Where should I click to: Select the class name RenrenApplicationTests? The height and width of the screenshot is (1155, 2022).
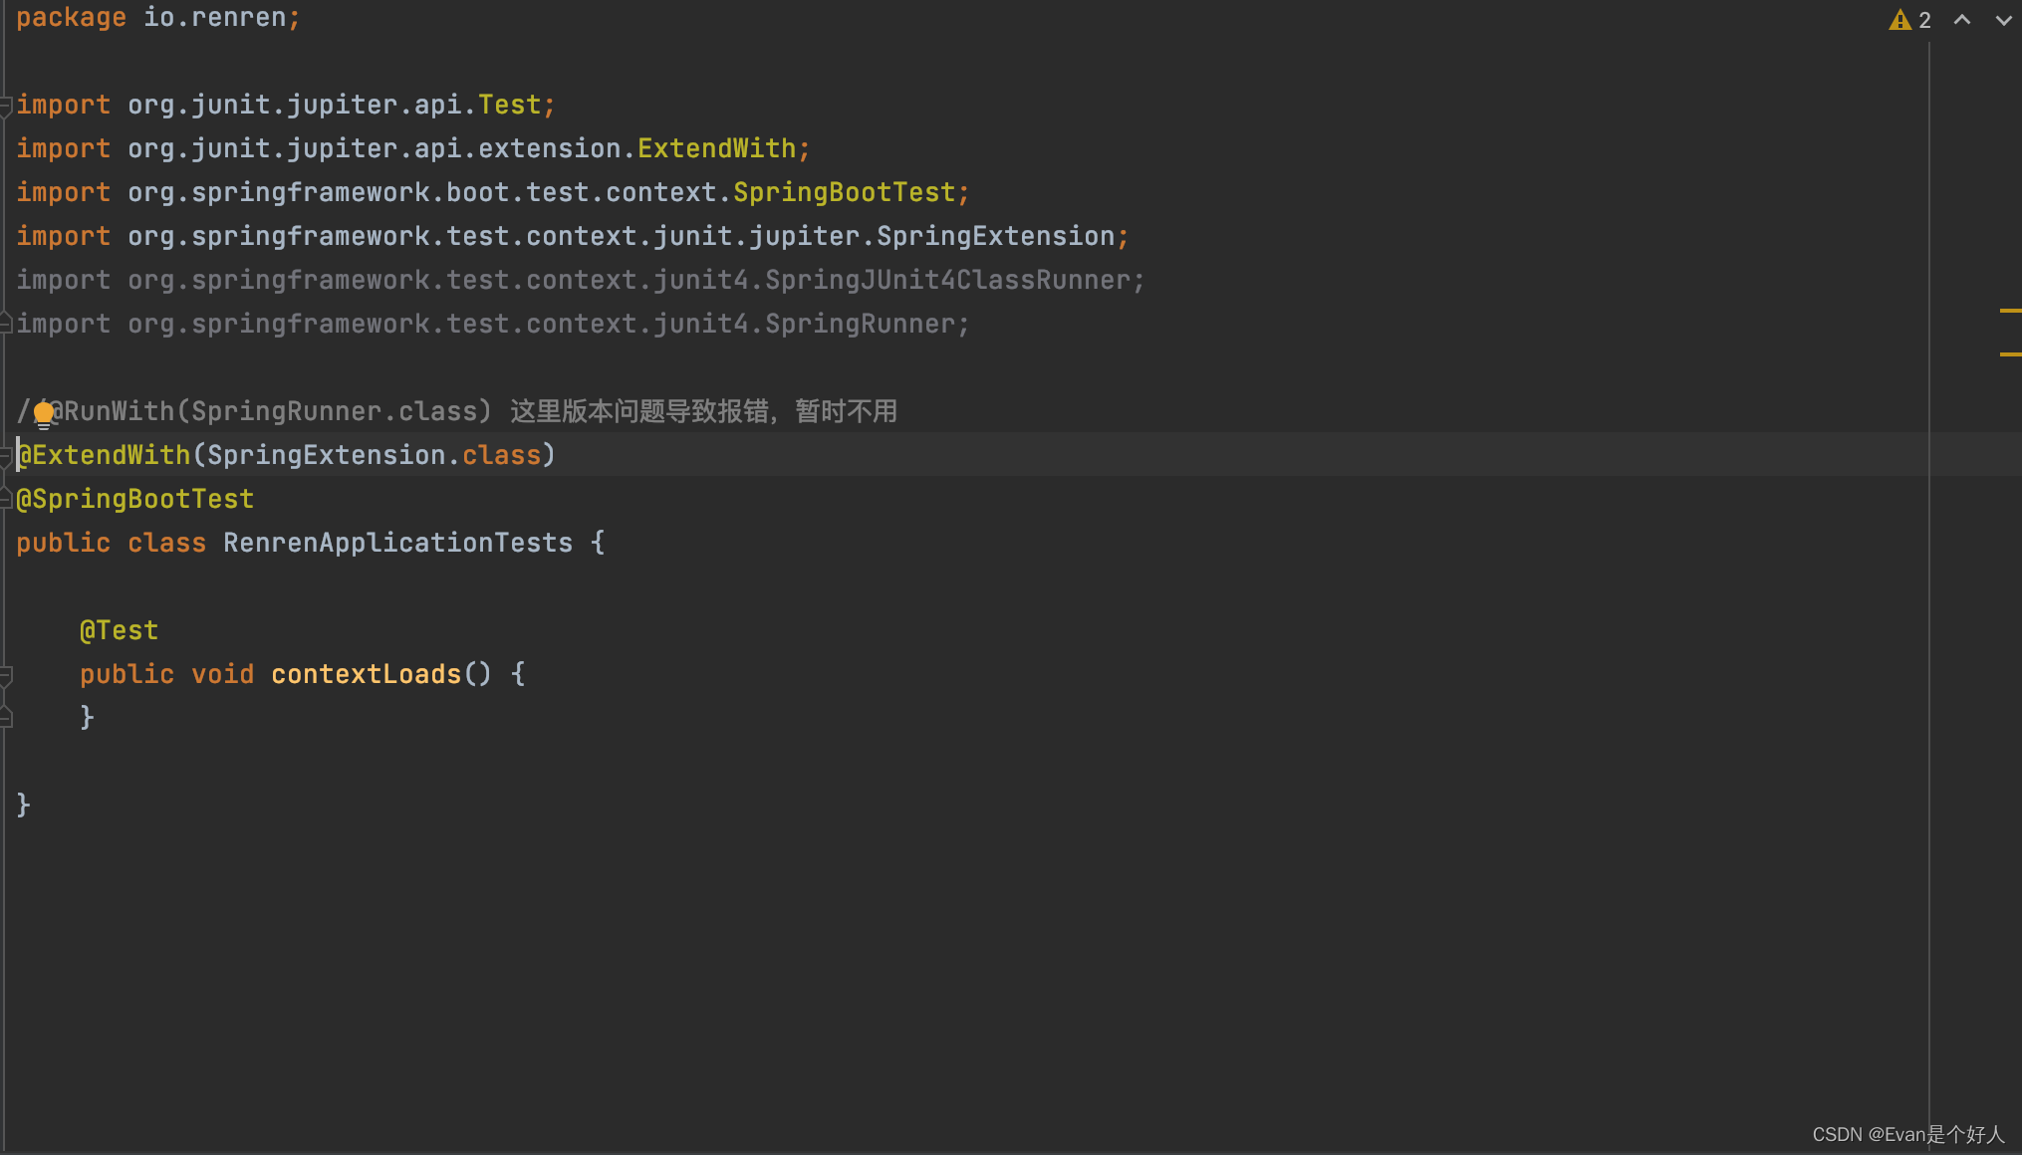tap(397, 543)
